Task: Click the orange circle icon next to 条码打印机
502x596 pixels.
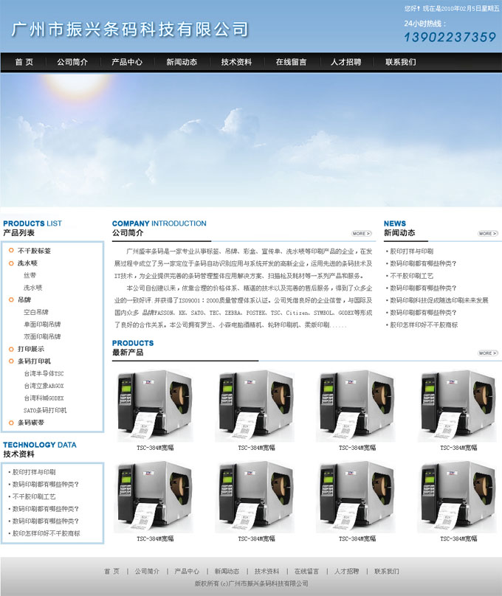Action: pos(11,361)
